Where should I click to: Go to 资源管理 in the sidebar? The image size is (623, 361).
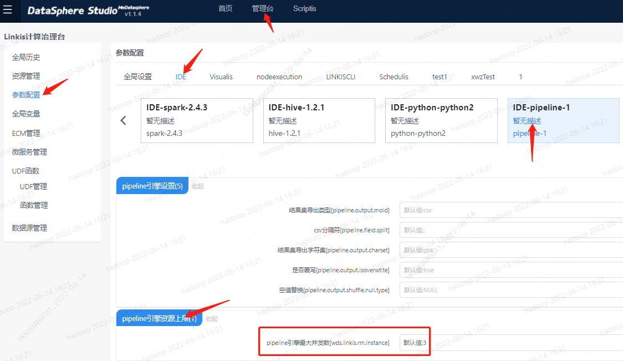(26, 76)
